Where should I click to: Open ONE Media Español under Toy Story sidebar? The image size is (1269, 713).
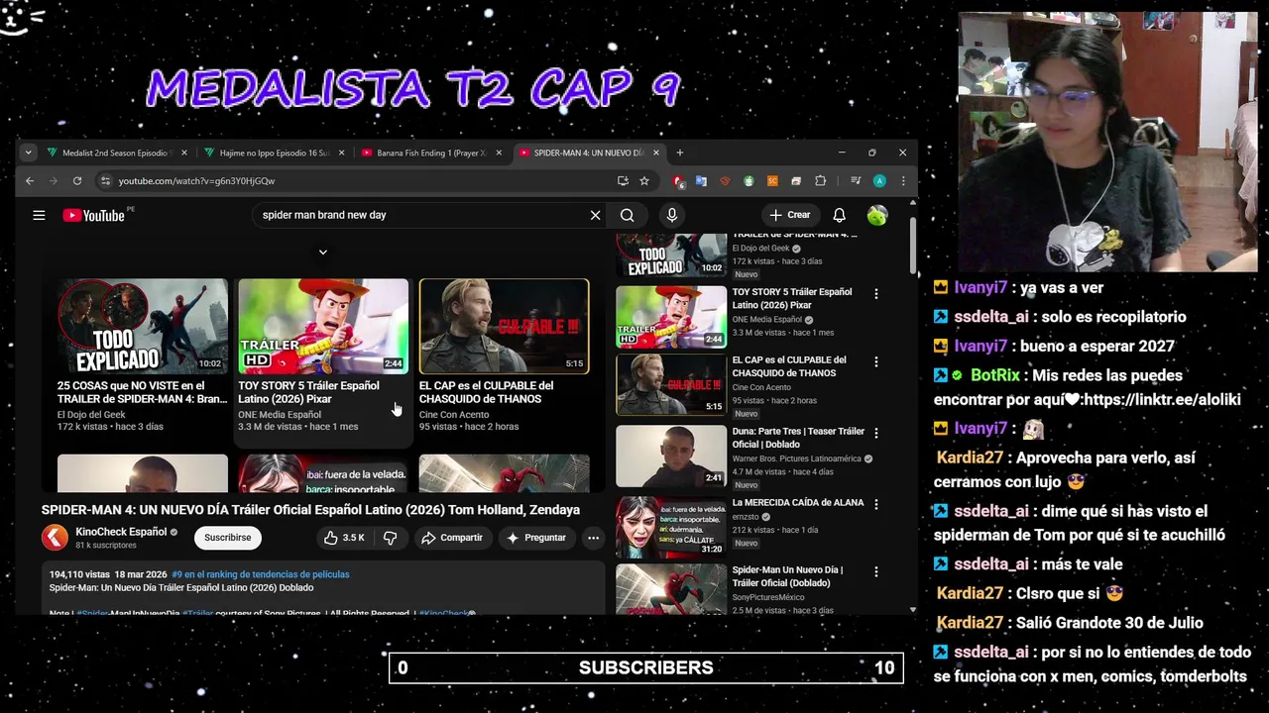[x=766, y=320]
